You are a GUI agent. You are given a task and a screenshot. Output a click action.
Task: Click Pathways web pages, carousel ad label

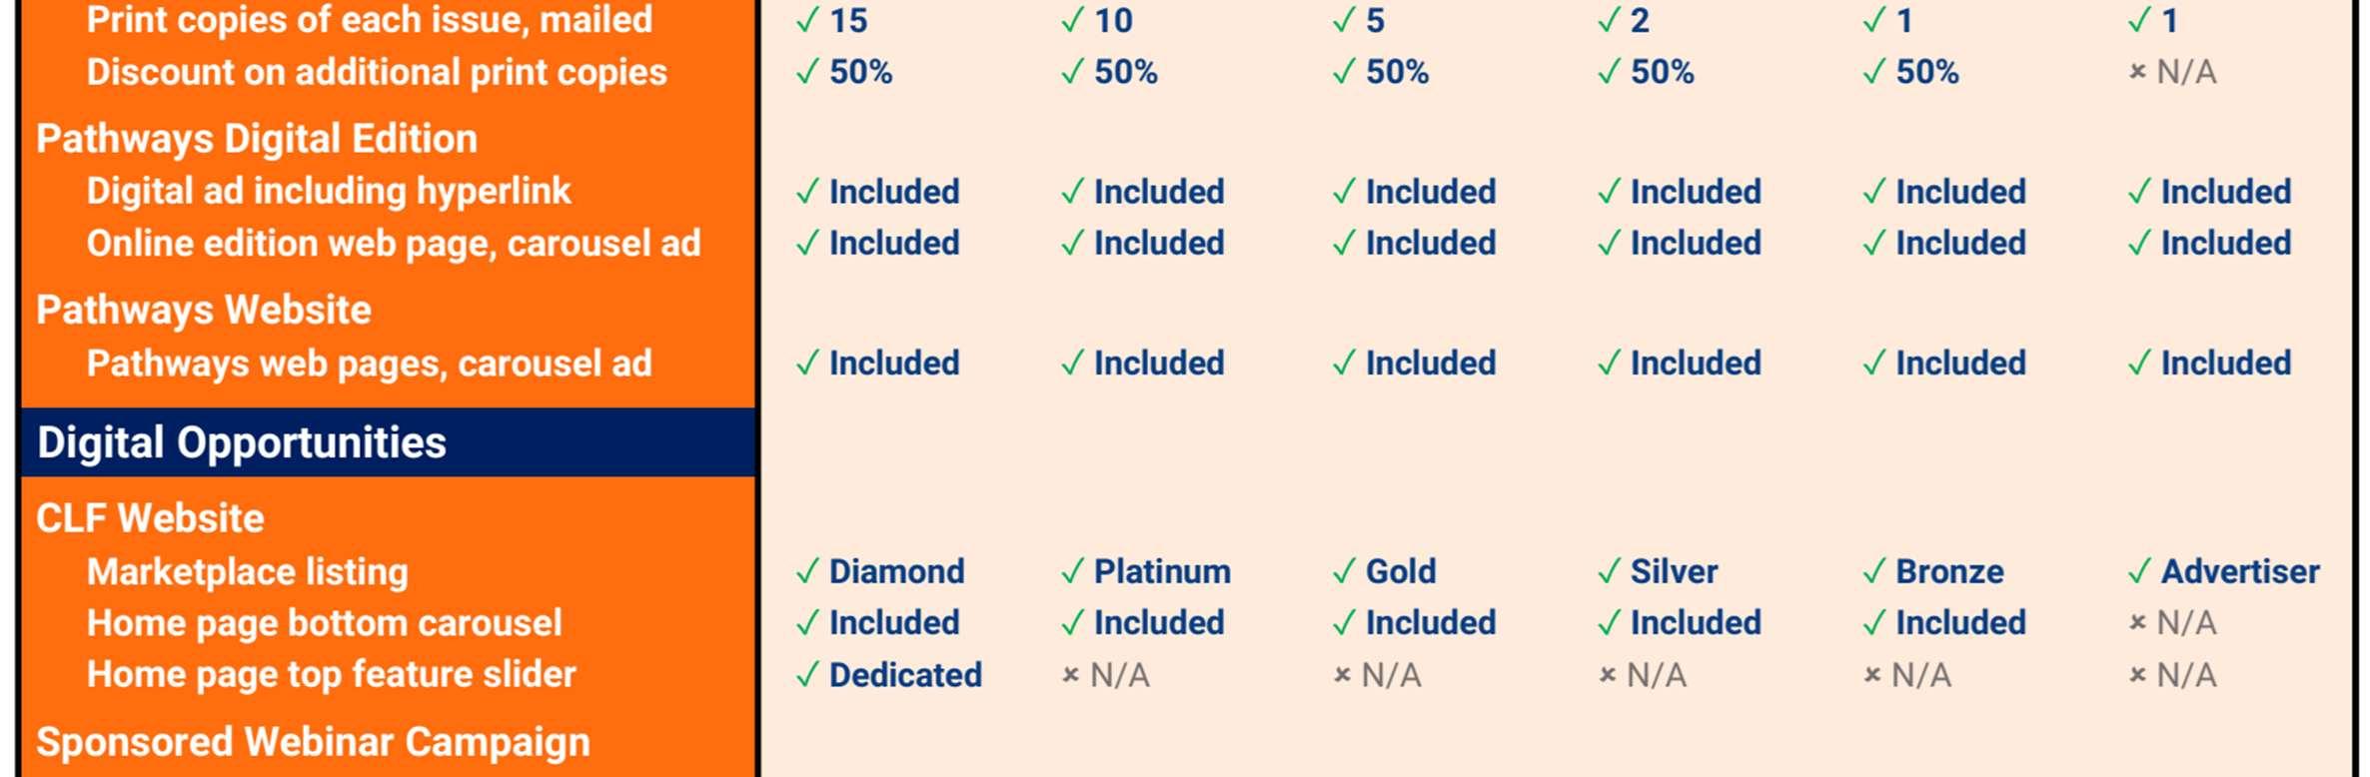point(370,364)
